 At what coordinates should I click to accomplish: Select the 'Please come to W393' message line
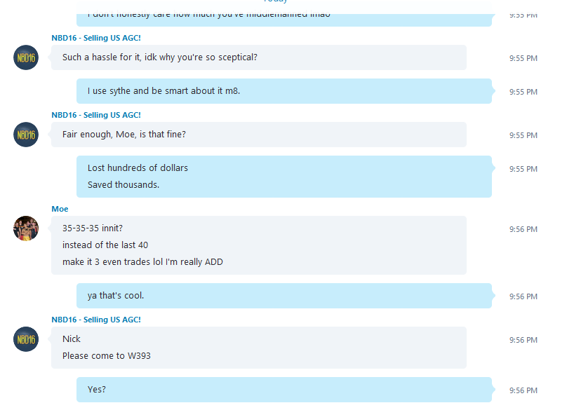tap(107, 355)
